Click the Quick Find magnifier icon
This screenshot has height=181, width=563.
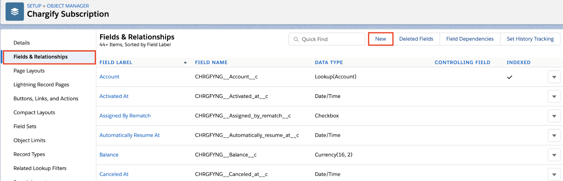pos(296,39)
